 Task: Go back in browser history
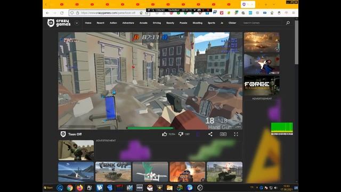point(47,13)
